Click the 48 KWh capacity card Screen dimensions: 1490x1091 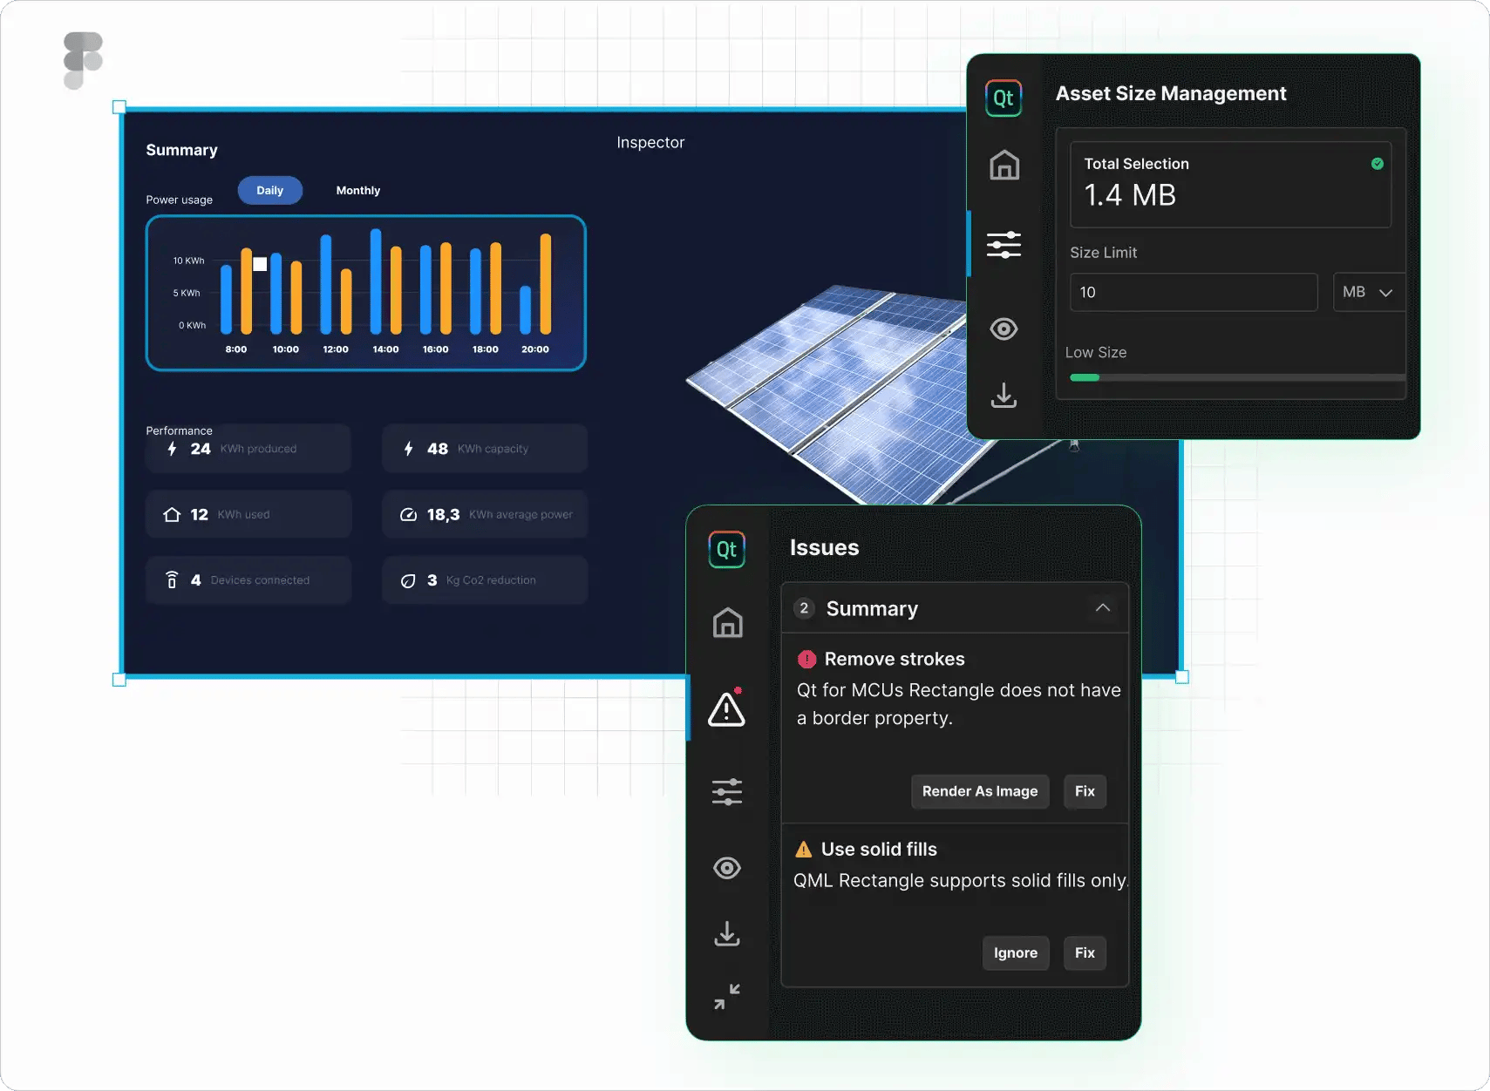pos(485,449)
